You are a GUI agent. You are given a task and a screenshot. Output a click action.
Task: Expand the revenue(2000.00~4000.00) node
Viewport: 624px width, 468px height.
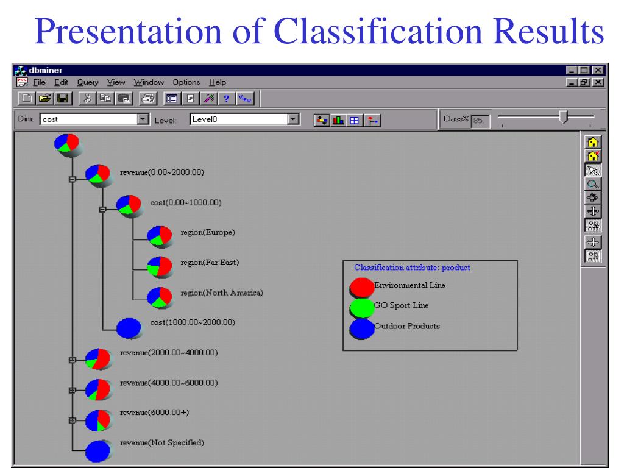click(x=72, y=360)
